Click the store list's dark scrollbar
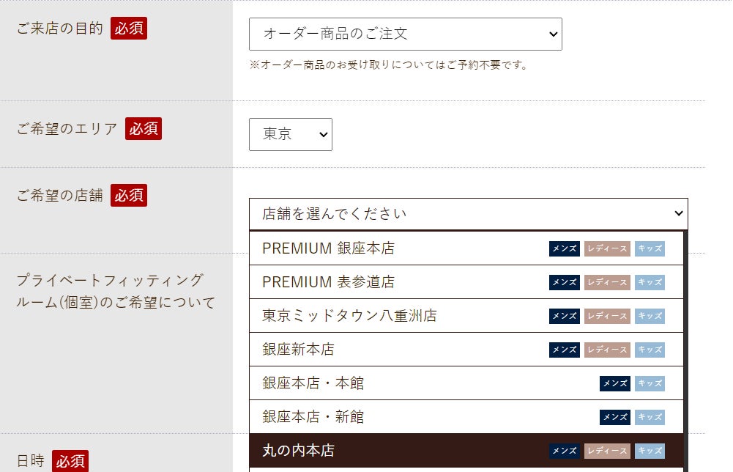The height and width of the screenshot is (472, 733). (x=686, y=352)
